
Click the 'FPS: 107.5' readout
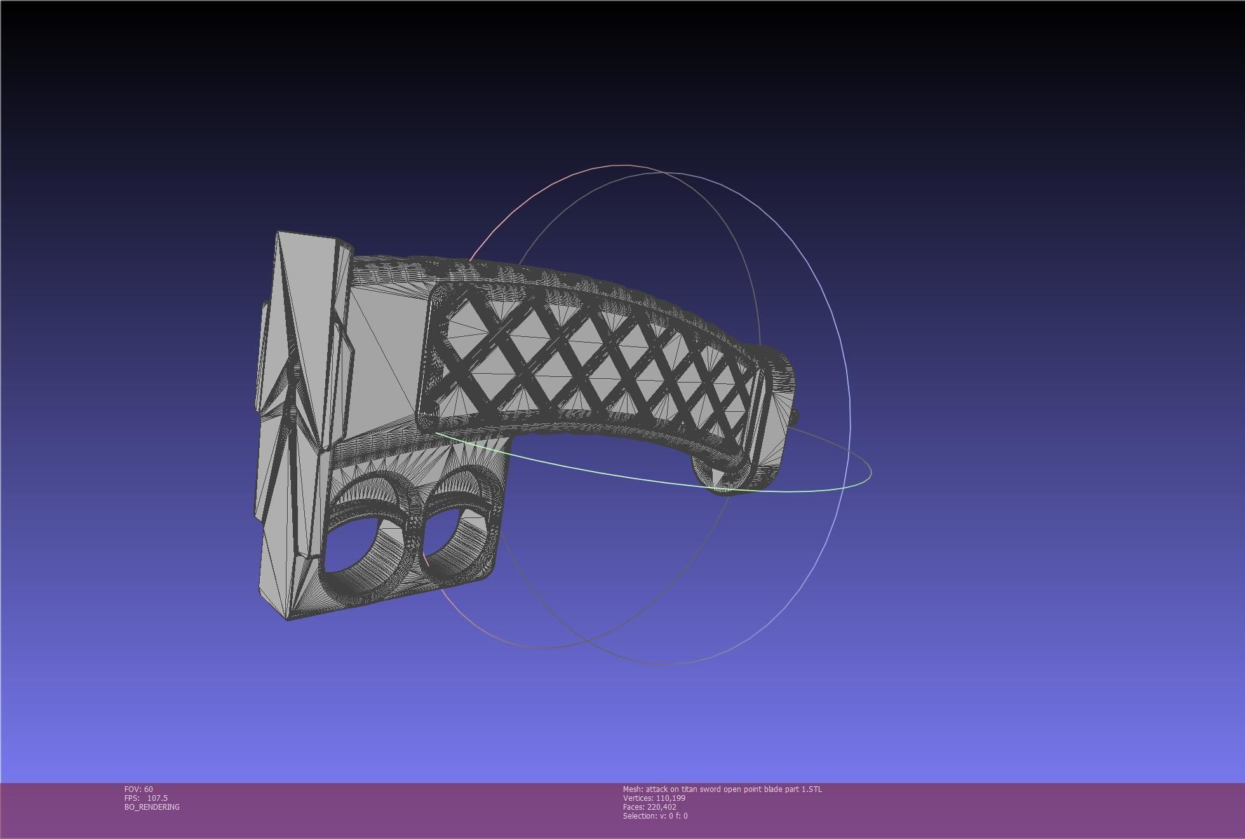pyautogui.click(x=146, y=798)
